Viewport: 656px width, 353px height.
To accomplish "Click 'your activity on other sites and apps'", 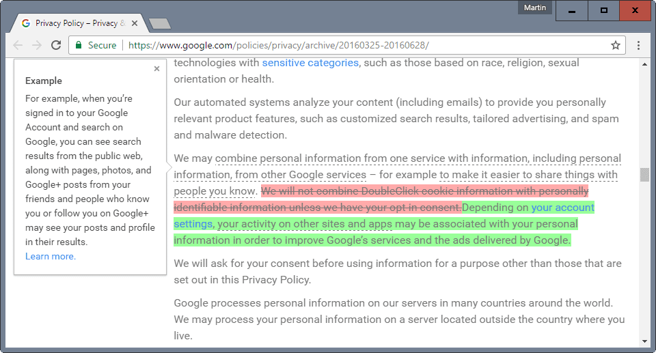I will pos(305,224).
